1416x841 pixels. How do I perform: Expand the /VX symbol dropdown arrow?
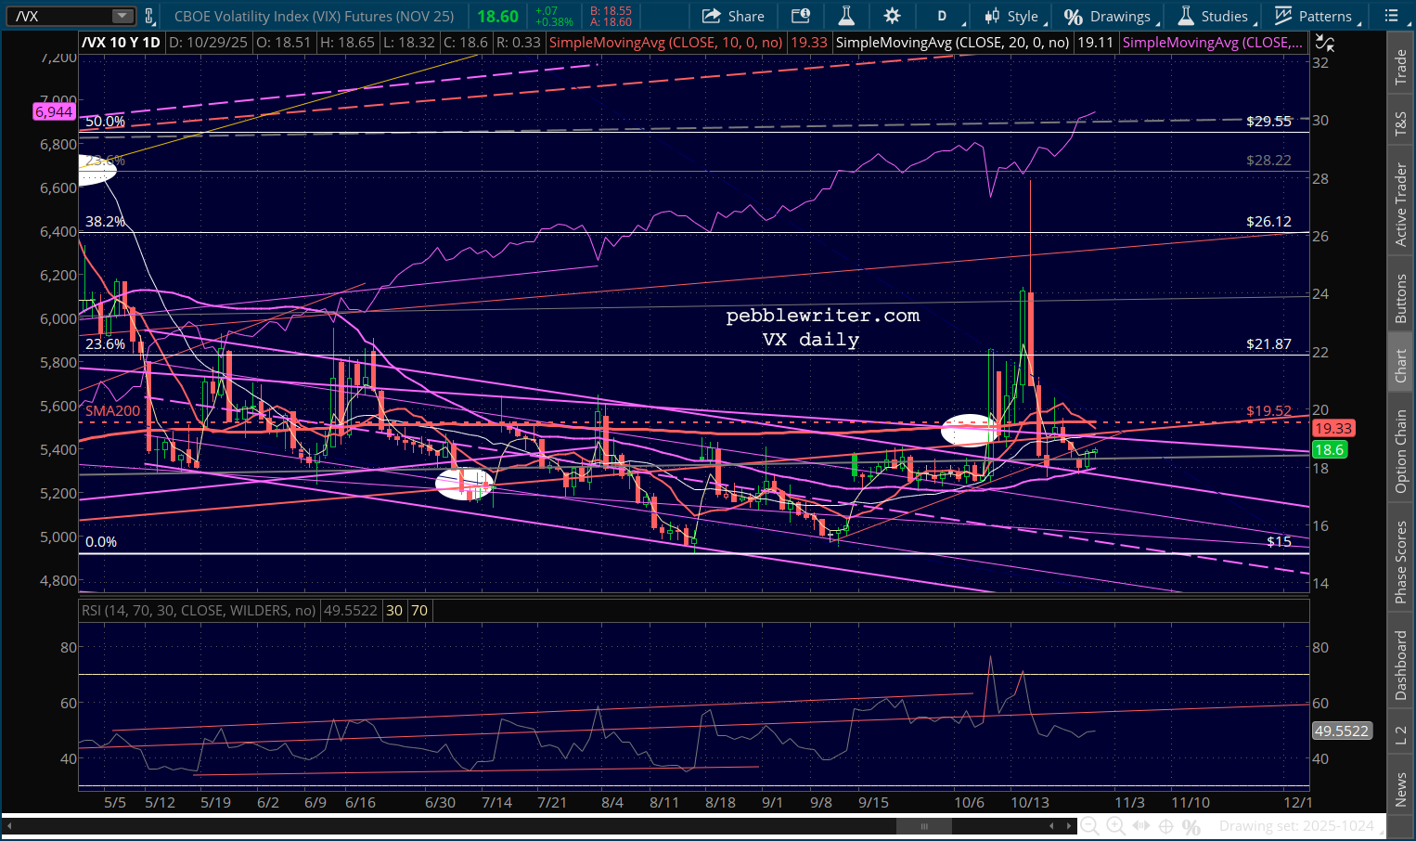click(x=122, y=16)
